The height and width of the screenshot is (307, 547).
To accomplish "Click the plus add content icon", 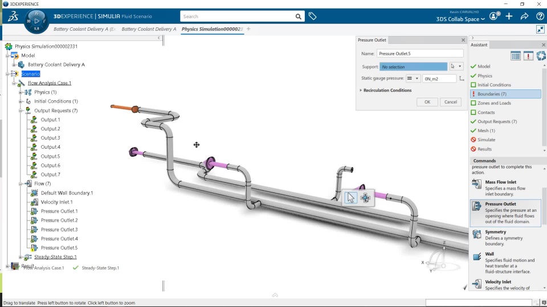I will click(509, 16).
